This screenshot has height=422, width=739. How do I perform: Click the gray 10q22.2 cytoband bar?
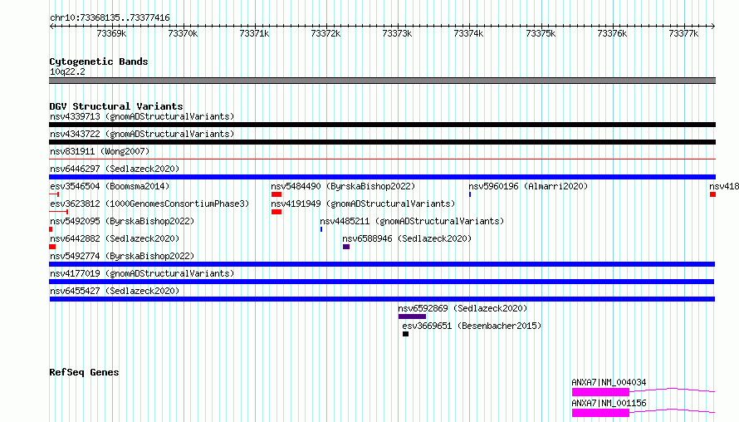pyautogui.click(x=382, y=81)
